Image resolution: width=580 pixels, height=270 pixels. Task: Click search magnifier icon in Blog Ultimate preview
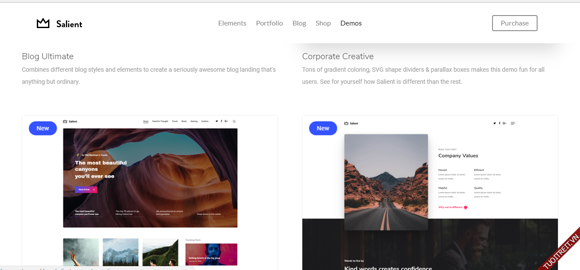234,121
